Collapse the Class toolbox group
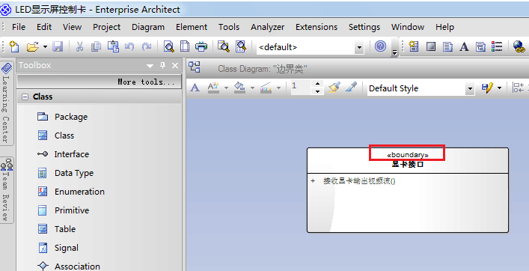529x271 pixels. pos(25,97)
